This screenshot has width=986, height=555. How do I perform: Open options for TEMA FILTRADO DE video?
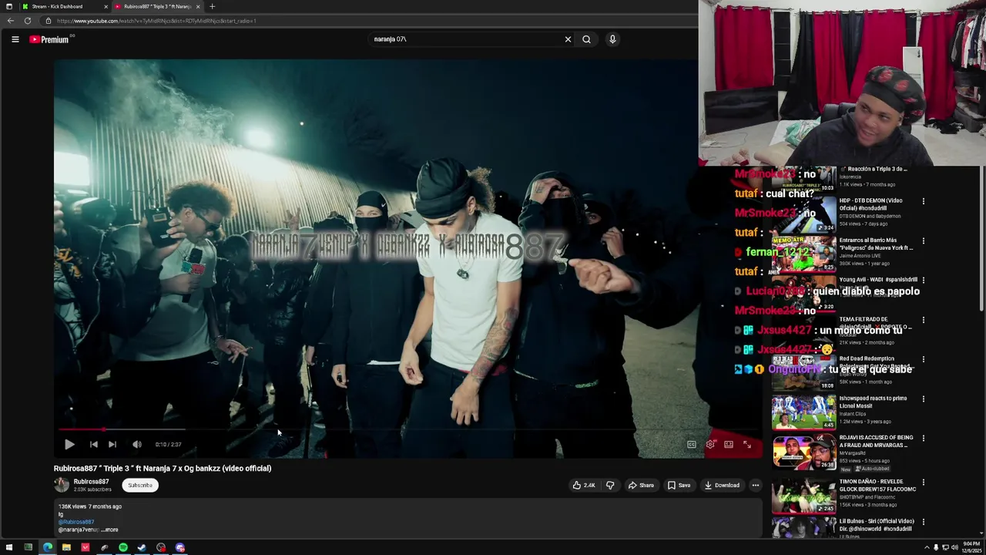[x=924, y=320]
